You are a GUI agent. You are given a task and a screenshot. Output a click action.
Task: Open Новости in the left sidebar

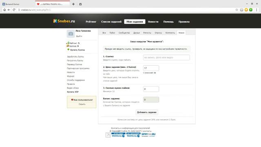point(71,72)
